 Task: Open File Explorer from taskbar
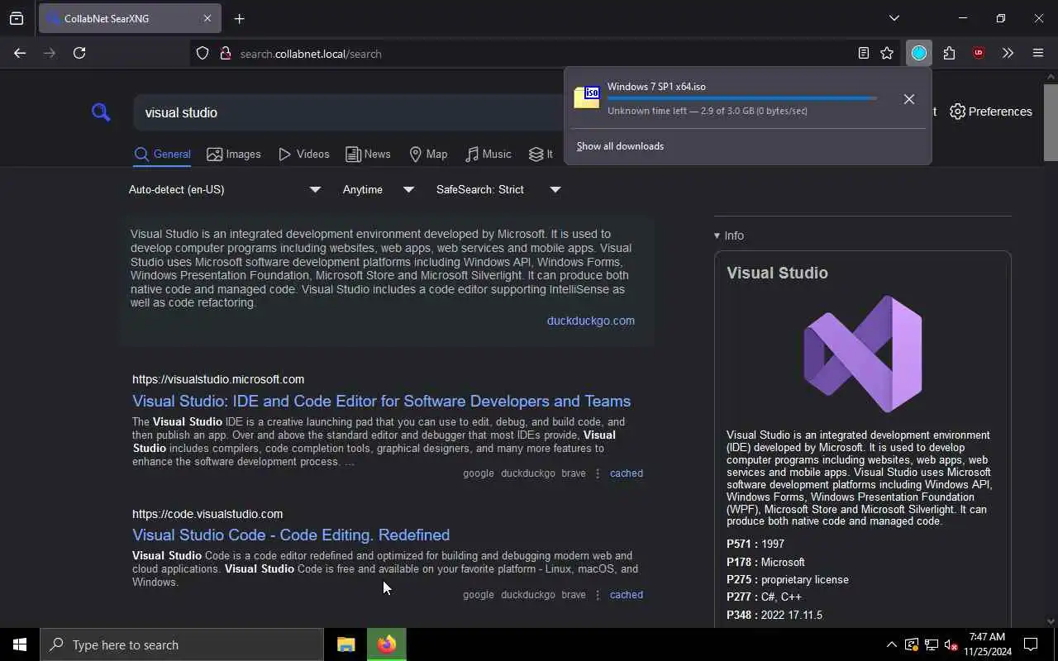click(346, 644)
